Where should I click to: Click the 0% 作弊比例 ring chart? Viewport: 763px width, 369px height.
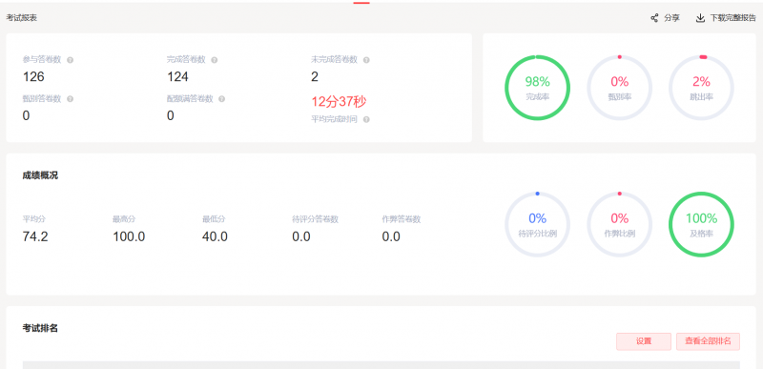(619, 225)
